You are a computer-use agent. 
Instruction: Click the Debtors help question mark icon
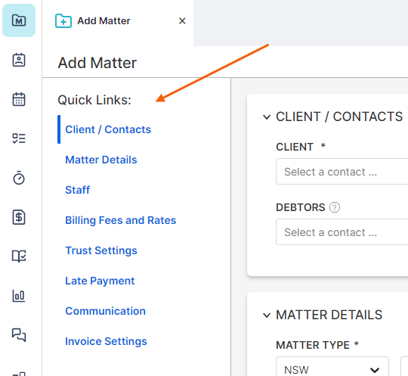click(x=335, y=207)
